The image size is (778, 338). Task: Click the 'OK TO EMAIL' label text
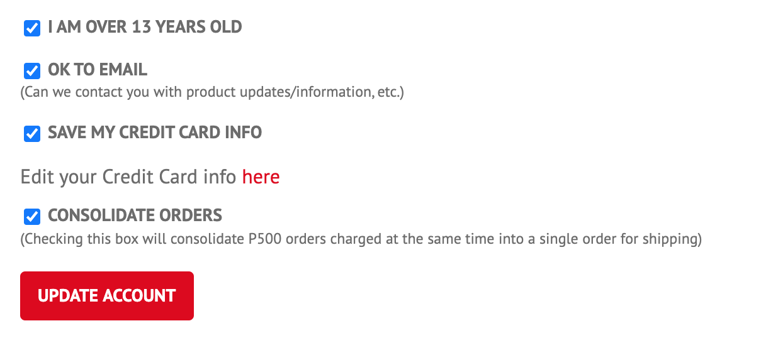tap(98, 69)
